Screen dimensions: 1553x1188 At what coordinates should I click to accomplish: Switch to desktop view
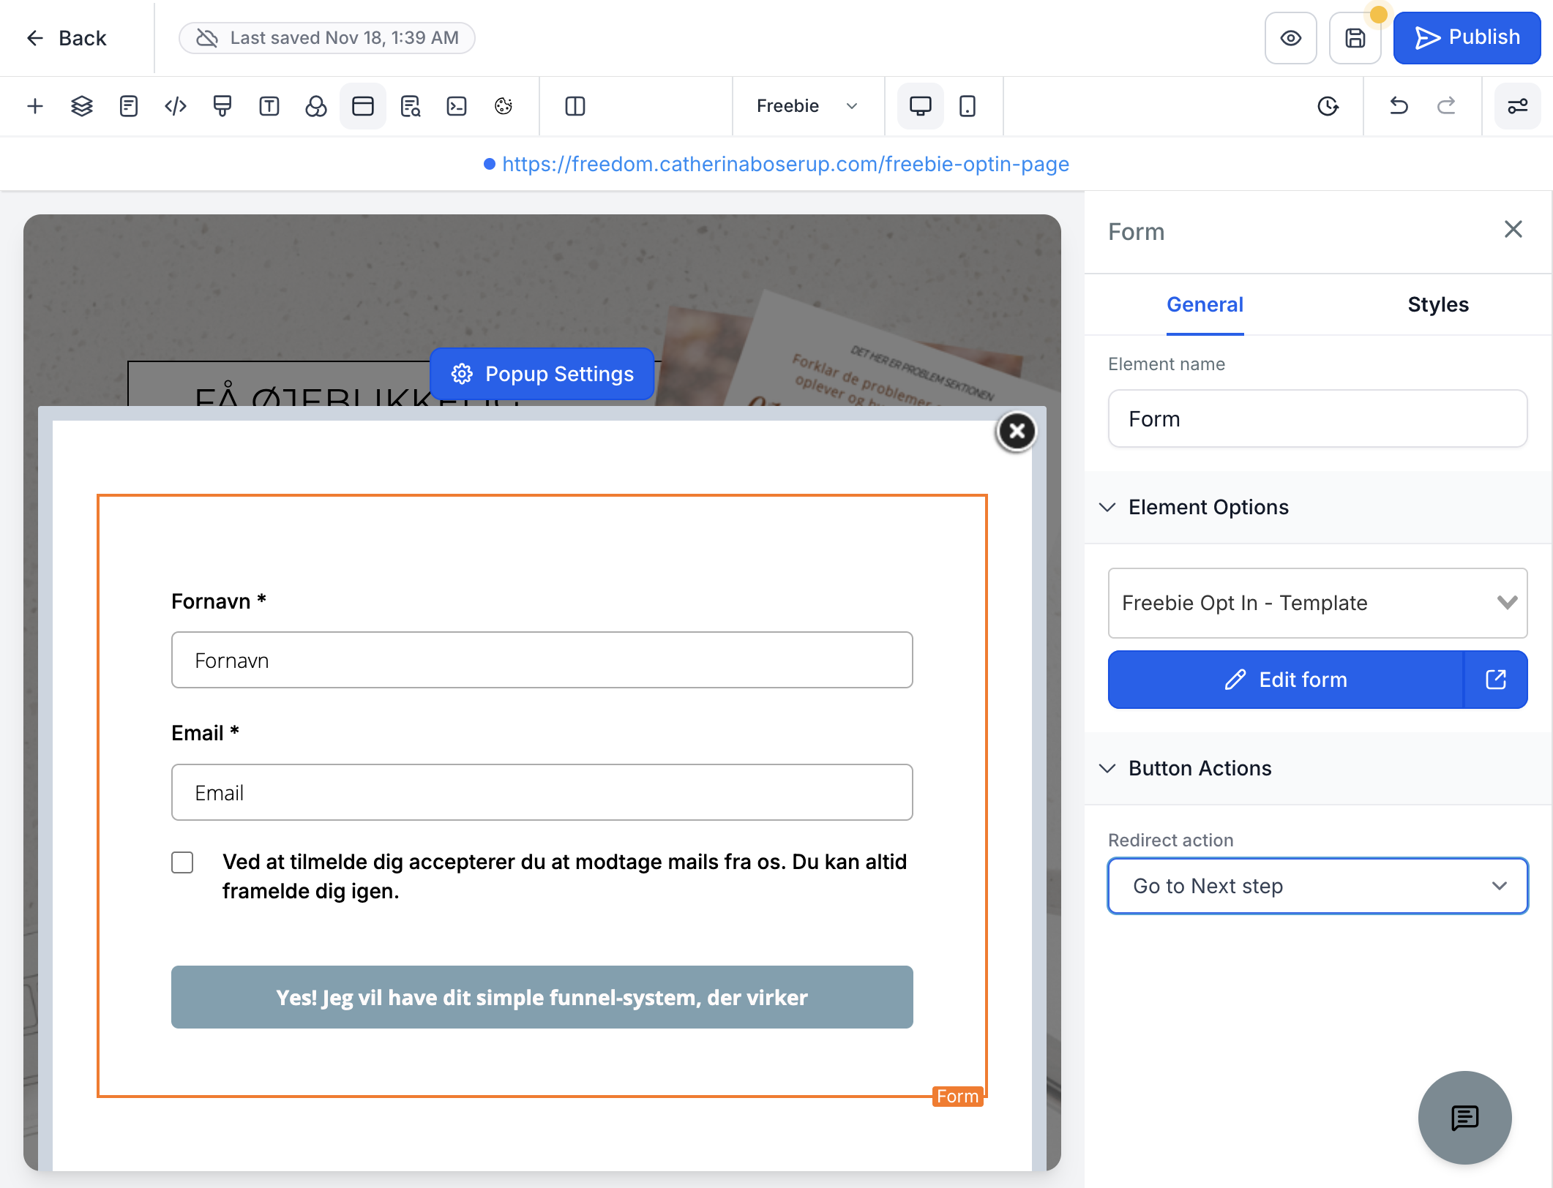[921, 106]
